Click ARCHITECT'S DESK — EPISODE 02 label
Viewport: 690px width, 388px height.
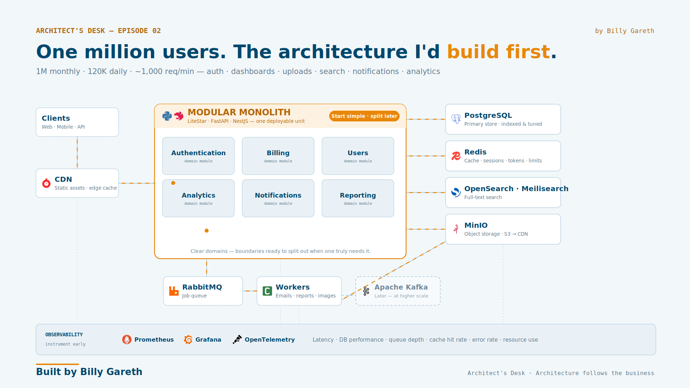[98, 31]
